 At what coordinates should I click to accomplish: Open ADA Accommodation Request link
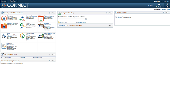click(x=12, y=35)
